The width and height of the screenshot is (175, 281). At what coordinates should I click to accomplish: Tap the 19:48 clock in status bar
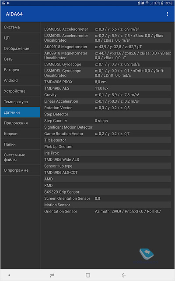pyautogui.click(x=168, y=3)
